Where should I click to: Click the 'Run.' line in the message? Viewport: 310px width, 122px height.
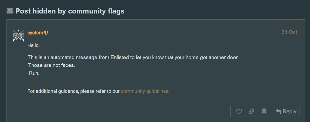pyautogui.click(x=34, y=73)
